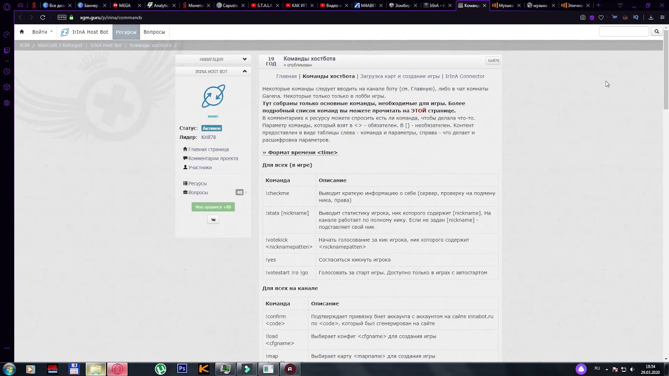Click the Kirill78 author badge
The height and width of the screenshot is (376, 669).
(493, 61)
